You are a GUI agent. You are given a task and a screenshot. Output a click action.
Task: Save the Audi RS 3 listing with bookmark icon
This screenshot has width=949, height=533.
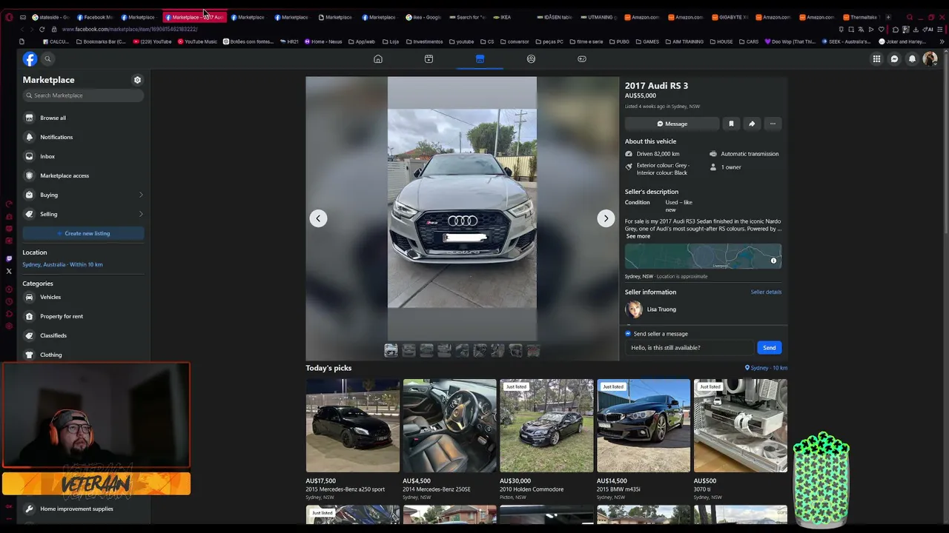[731, 124]
